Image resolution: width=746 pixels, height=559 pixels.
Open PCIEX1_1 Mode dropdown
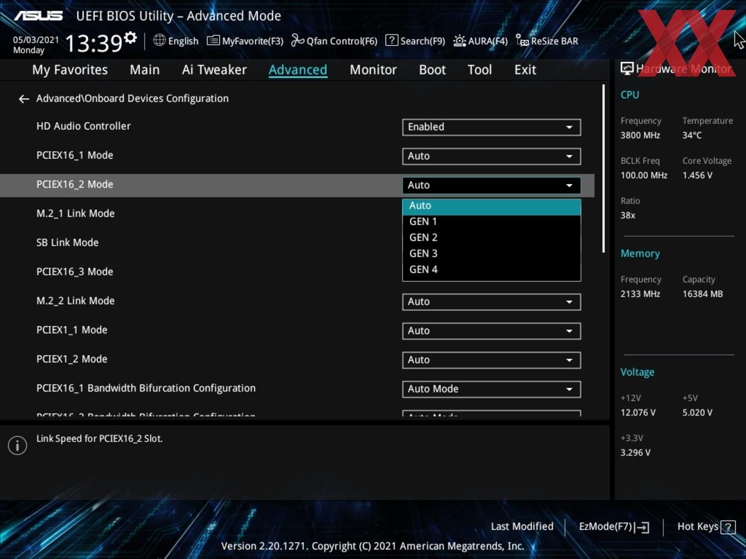[x=491, y=331]
